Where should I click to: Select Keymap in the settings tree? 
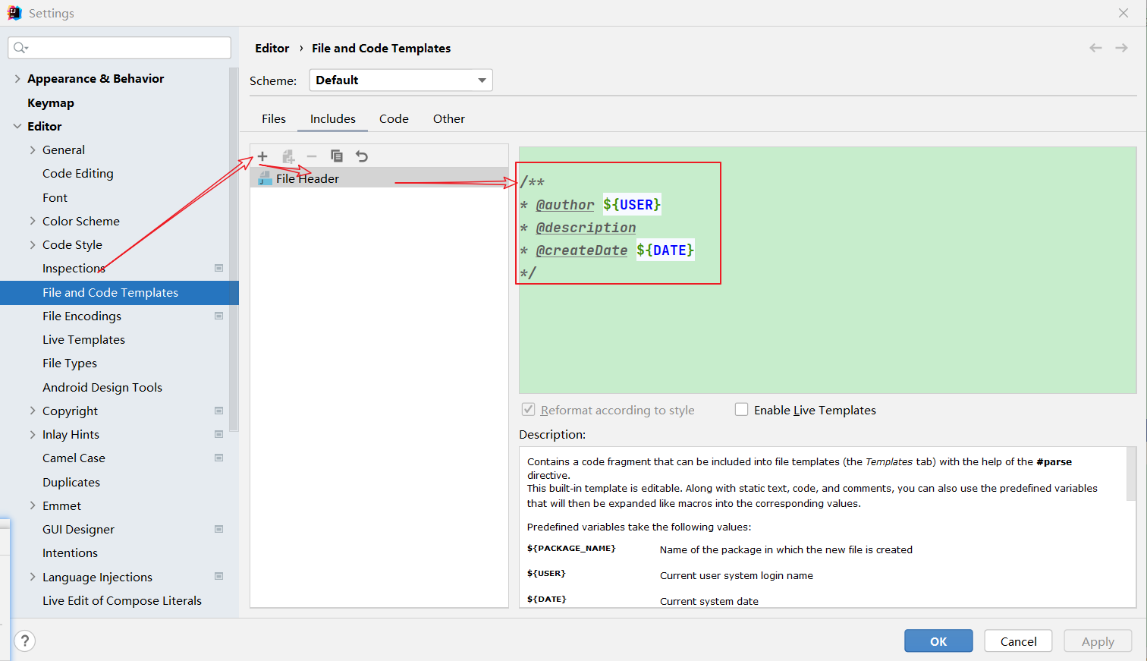click(x=51, y=102)
